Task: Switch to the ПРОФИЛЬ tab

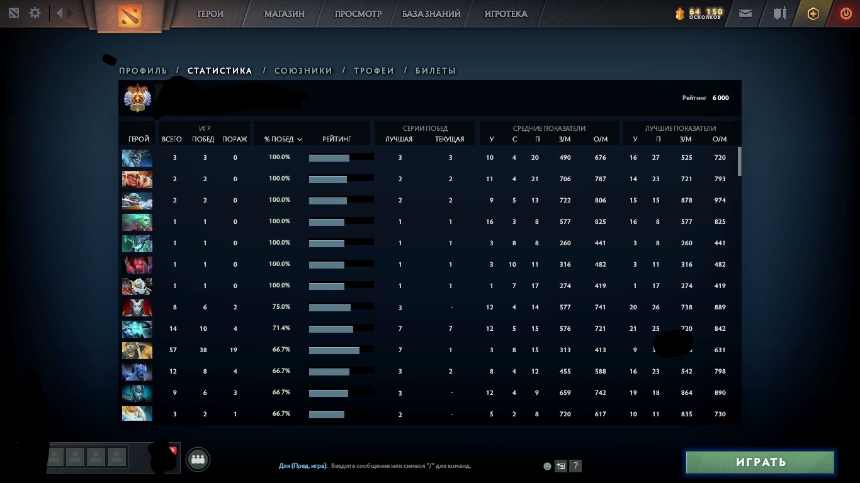Action: [x=143, y=70]
